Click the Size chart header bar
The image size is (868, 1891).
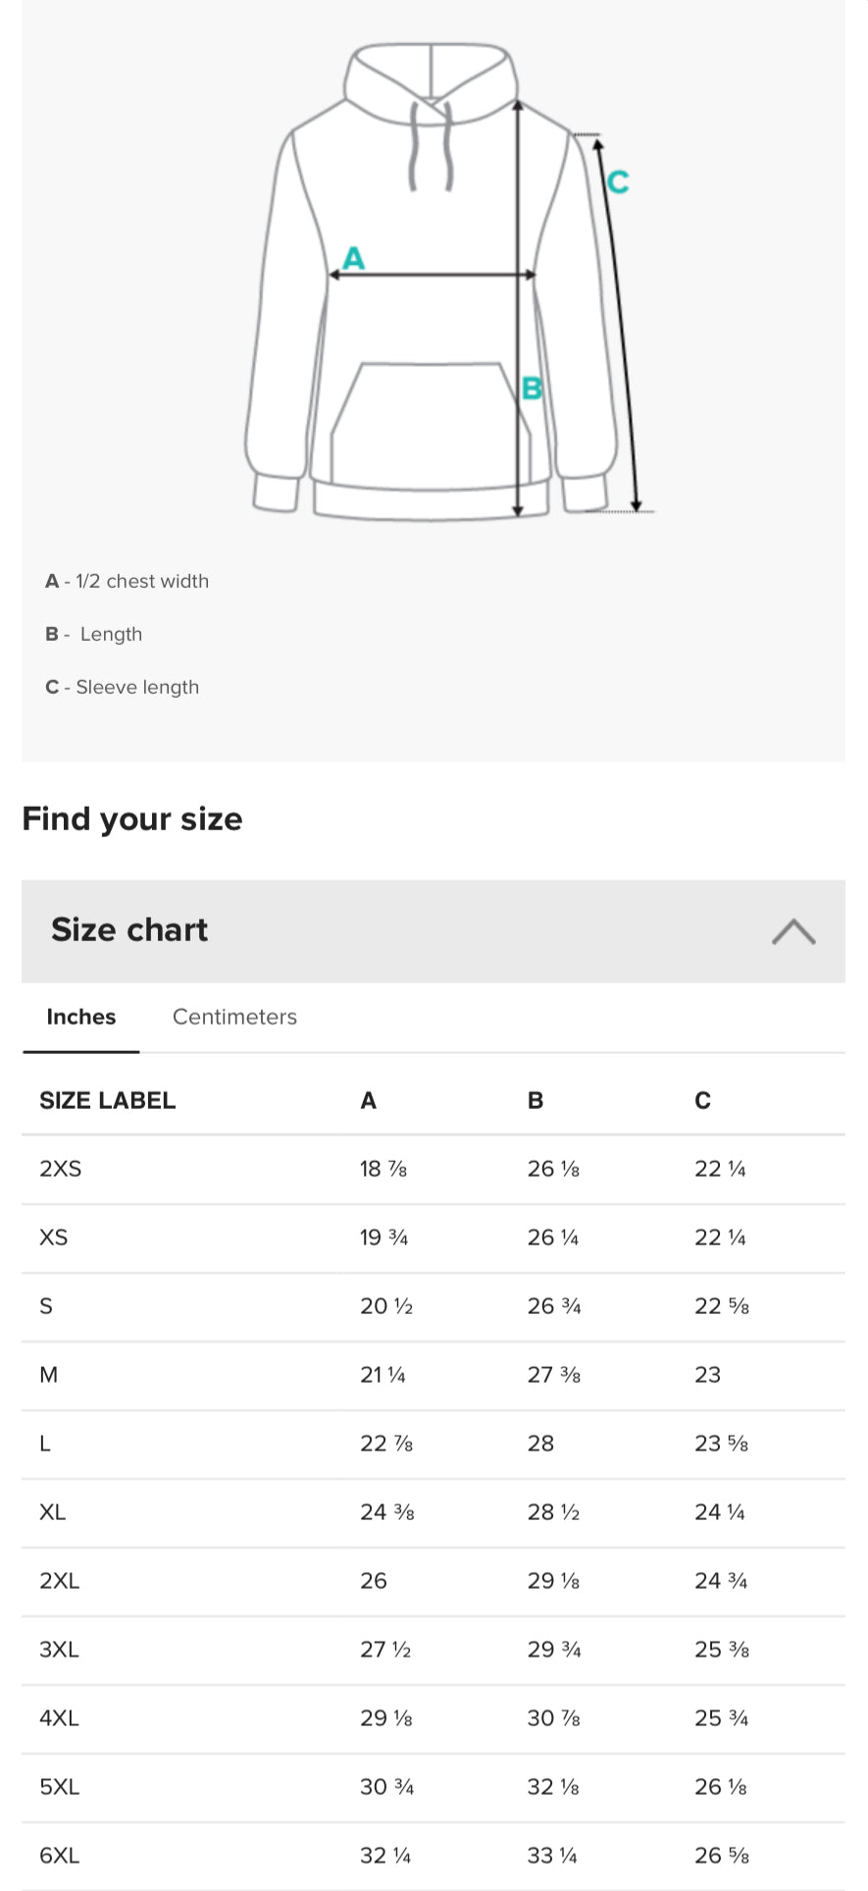tap(392, 930)
